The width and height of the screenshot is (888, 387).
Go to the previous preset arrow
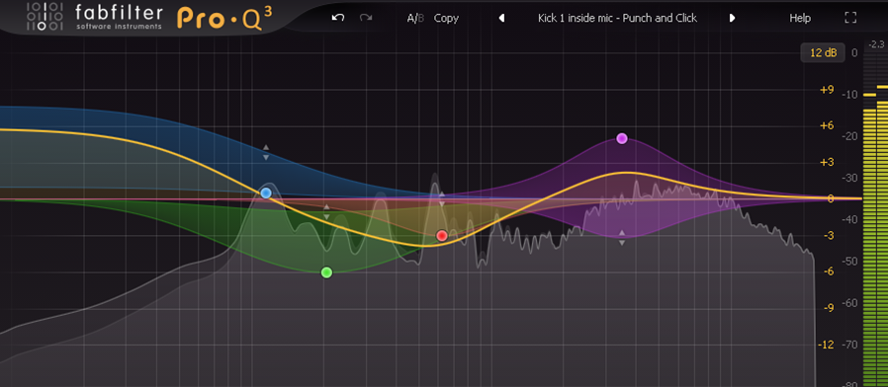pos(501,18)
